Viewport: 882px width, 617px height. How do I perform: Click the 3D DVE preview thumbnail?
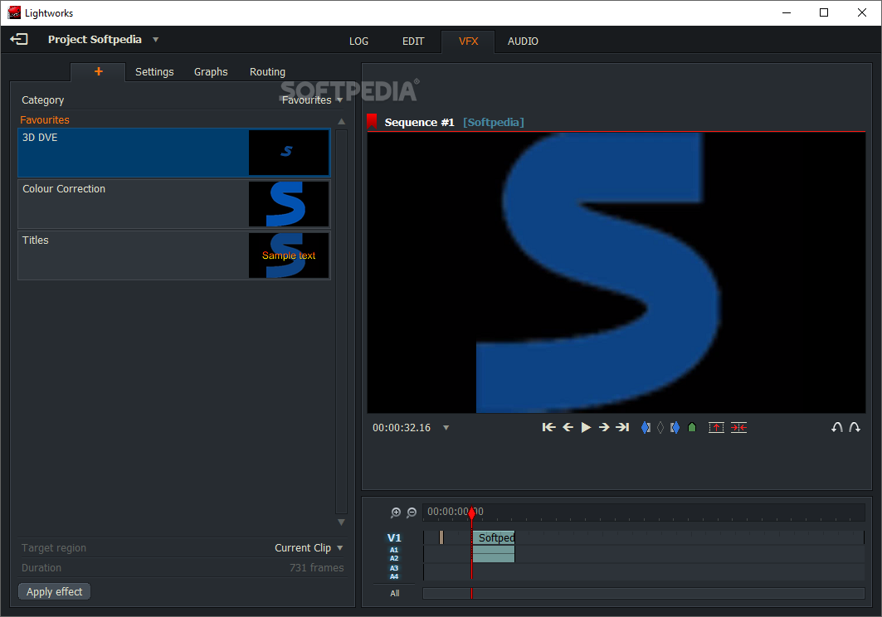[289, 153]
